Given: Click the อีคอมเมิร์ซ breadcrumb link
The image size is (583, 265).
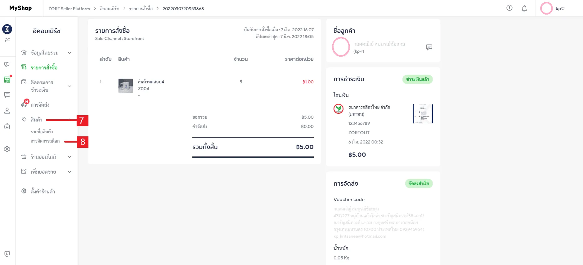Looking at the screenshot, I should coord(110,9).
